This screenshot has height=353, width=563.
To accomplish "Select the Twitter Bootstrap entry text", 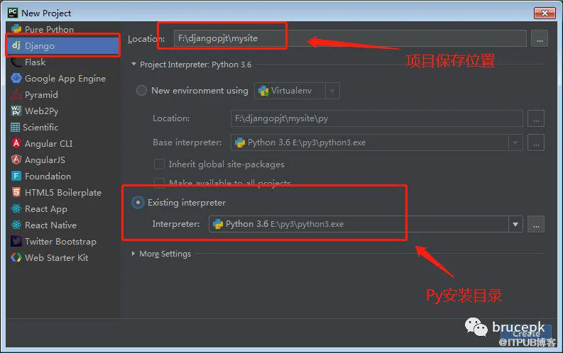I will [60, 242].
